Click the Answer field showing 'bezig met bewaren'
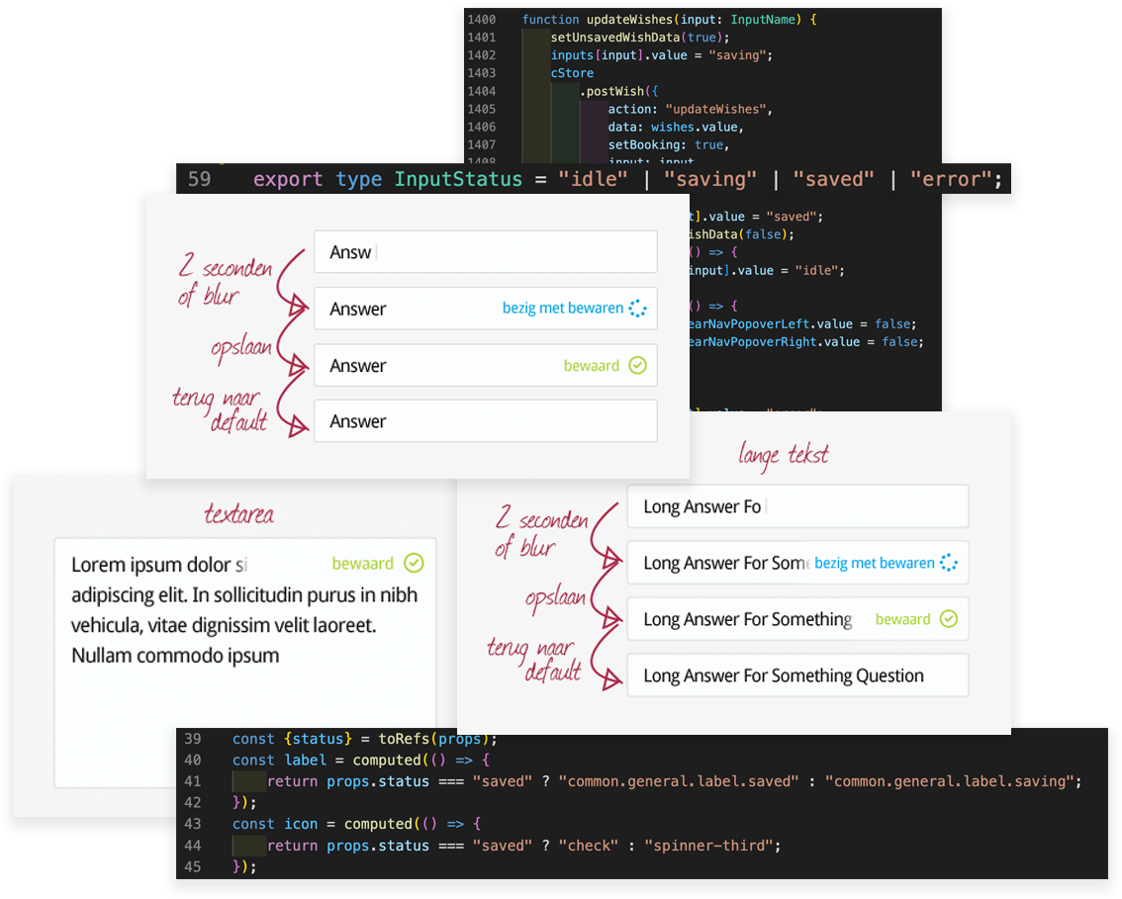Screen dimensions: 1122x899 click(x=485, y=309)
